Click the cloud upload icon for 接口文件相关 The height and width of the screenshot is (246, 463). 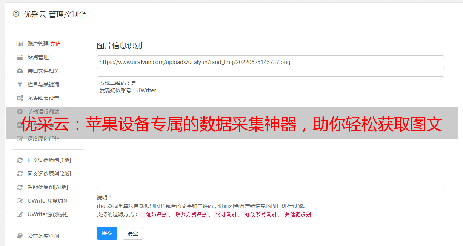click(20, 71)
